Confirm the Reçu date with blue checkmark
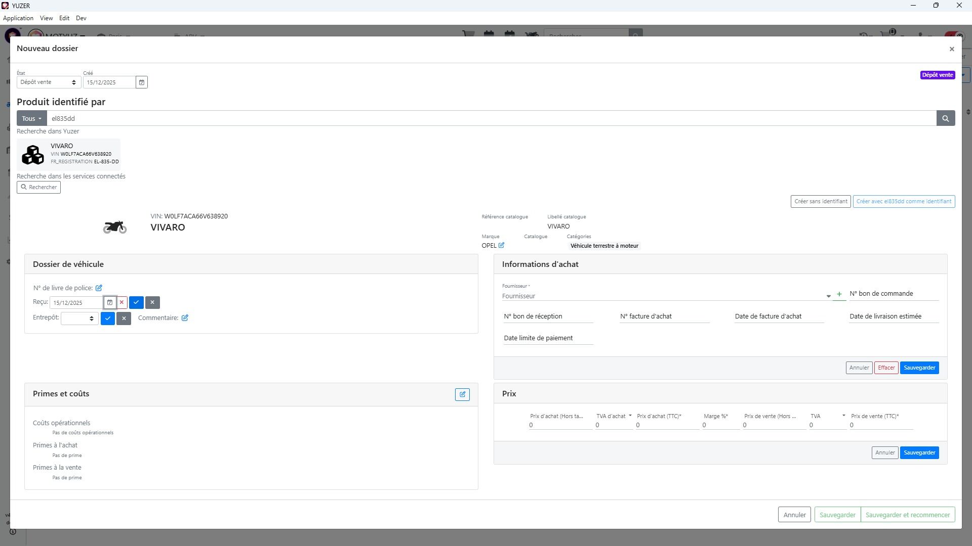Screen dimensions: 972x546 pos(136,303)
